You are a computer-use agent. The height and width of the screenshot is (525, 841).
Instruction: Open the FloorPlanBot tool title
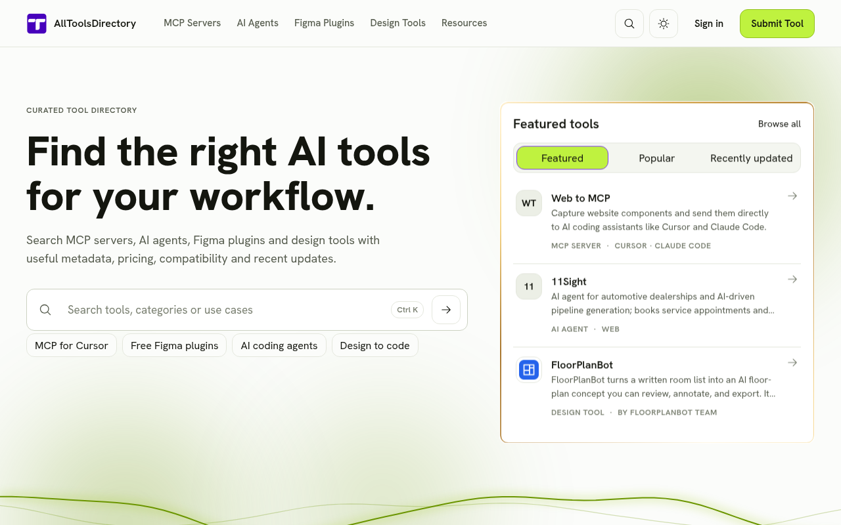(x=582, y=365)
